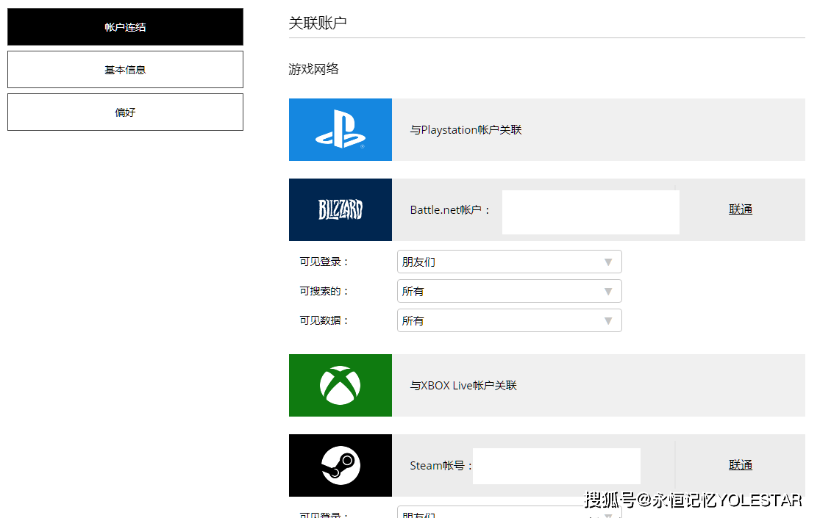Screen dimensions: 820x518
Task: Link an XBOX Live account via 与XBOX Live帐户关联
Action: (x=463, y=385)
